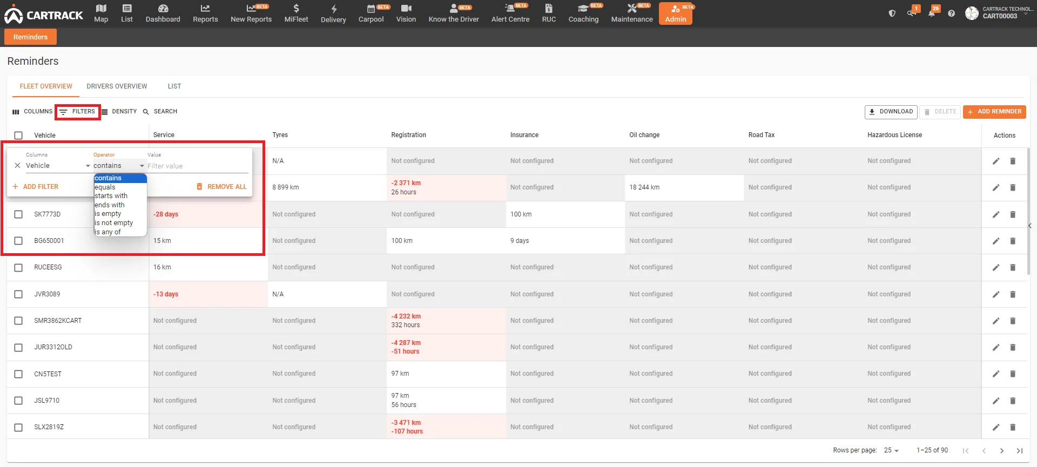Click the Add Reminder button

tap(994, 112)
